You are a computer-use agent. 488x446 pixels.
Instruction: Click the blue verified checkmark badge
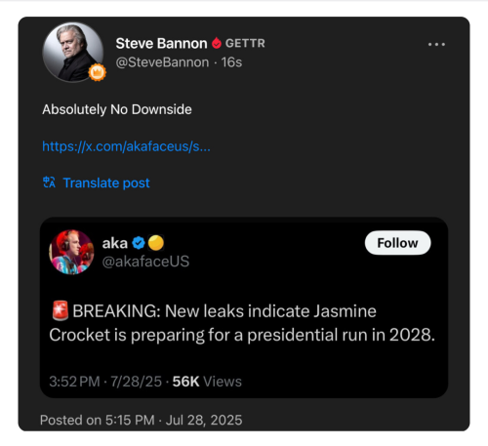139,243
